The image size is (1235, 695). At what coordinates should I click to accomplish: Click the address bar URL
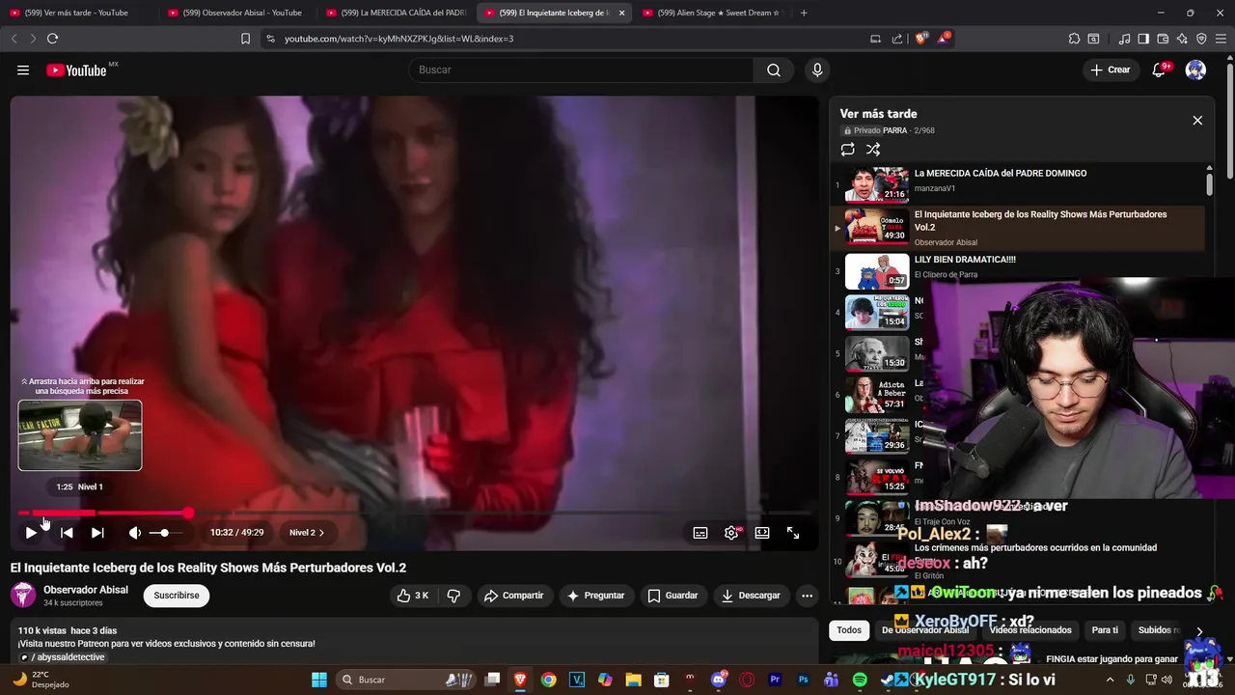(398, 39)
